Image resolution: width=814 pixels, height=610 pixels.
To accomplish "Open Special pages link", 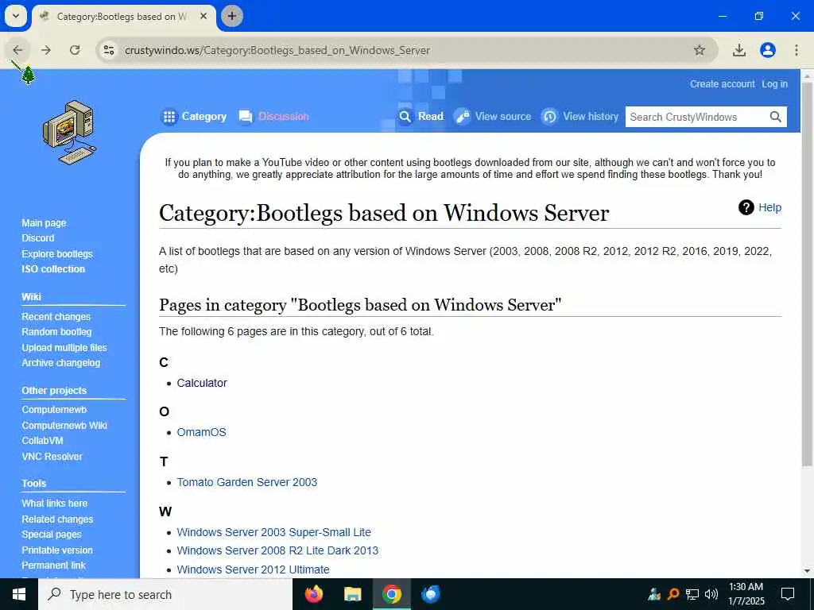I will [x=52, y=535].
